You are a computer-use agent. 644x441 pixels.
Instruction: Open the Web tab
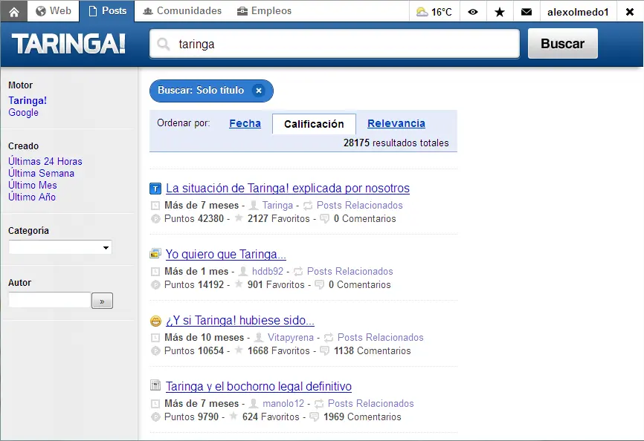pyautogui.click(x=54, y=11)
